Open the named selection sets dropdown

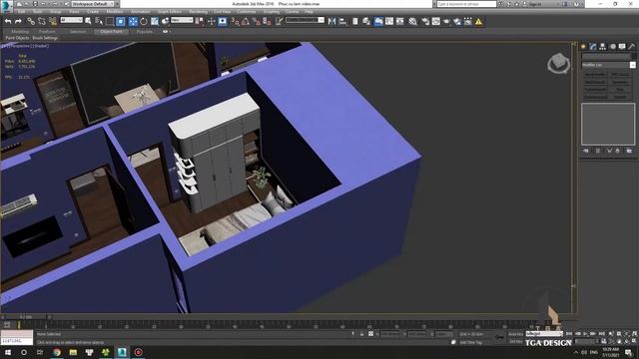(305, 20)
